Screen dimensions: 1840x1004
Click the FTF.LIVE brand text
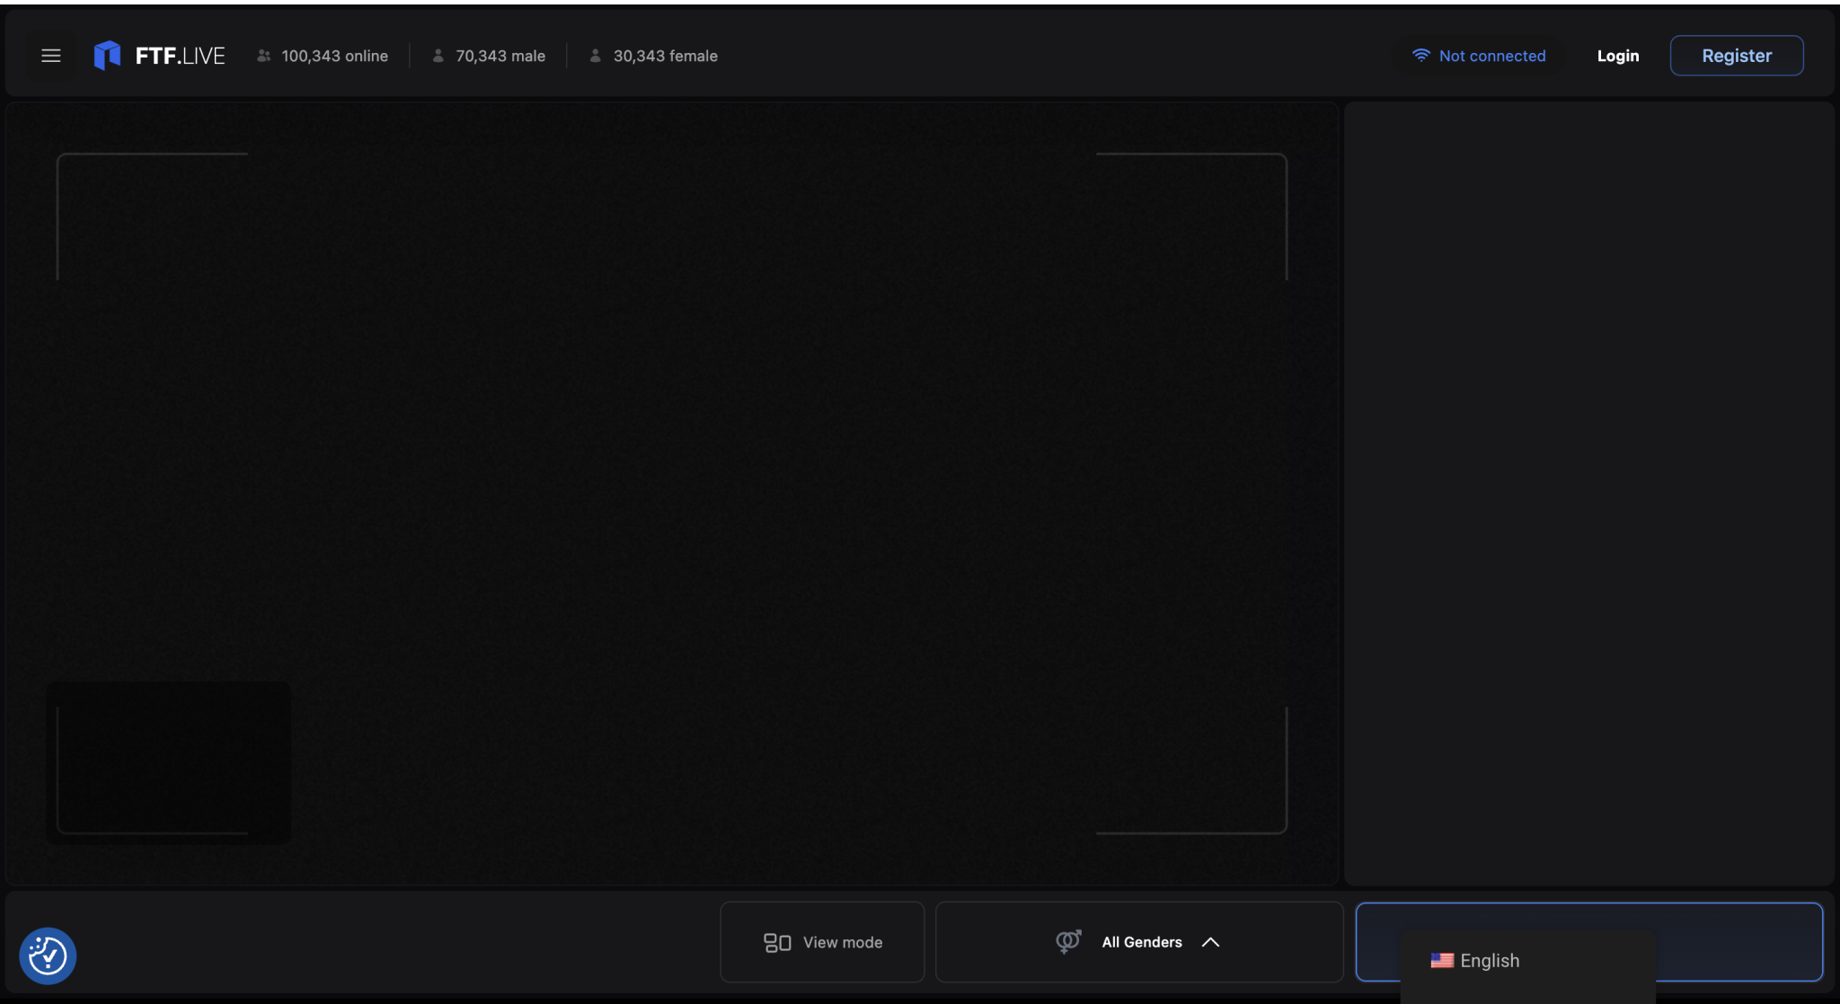[181, 56]
